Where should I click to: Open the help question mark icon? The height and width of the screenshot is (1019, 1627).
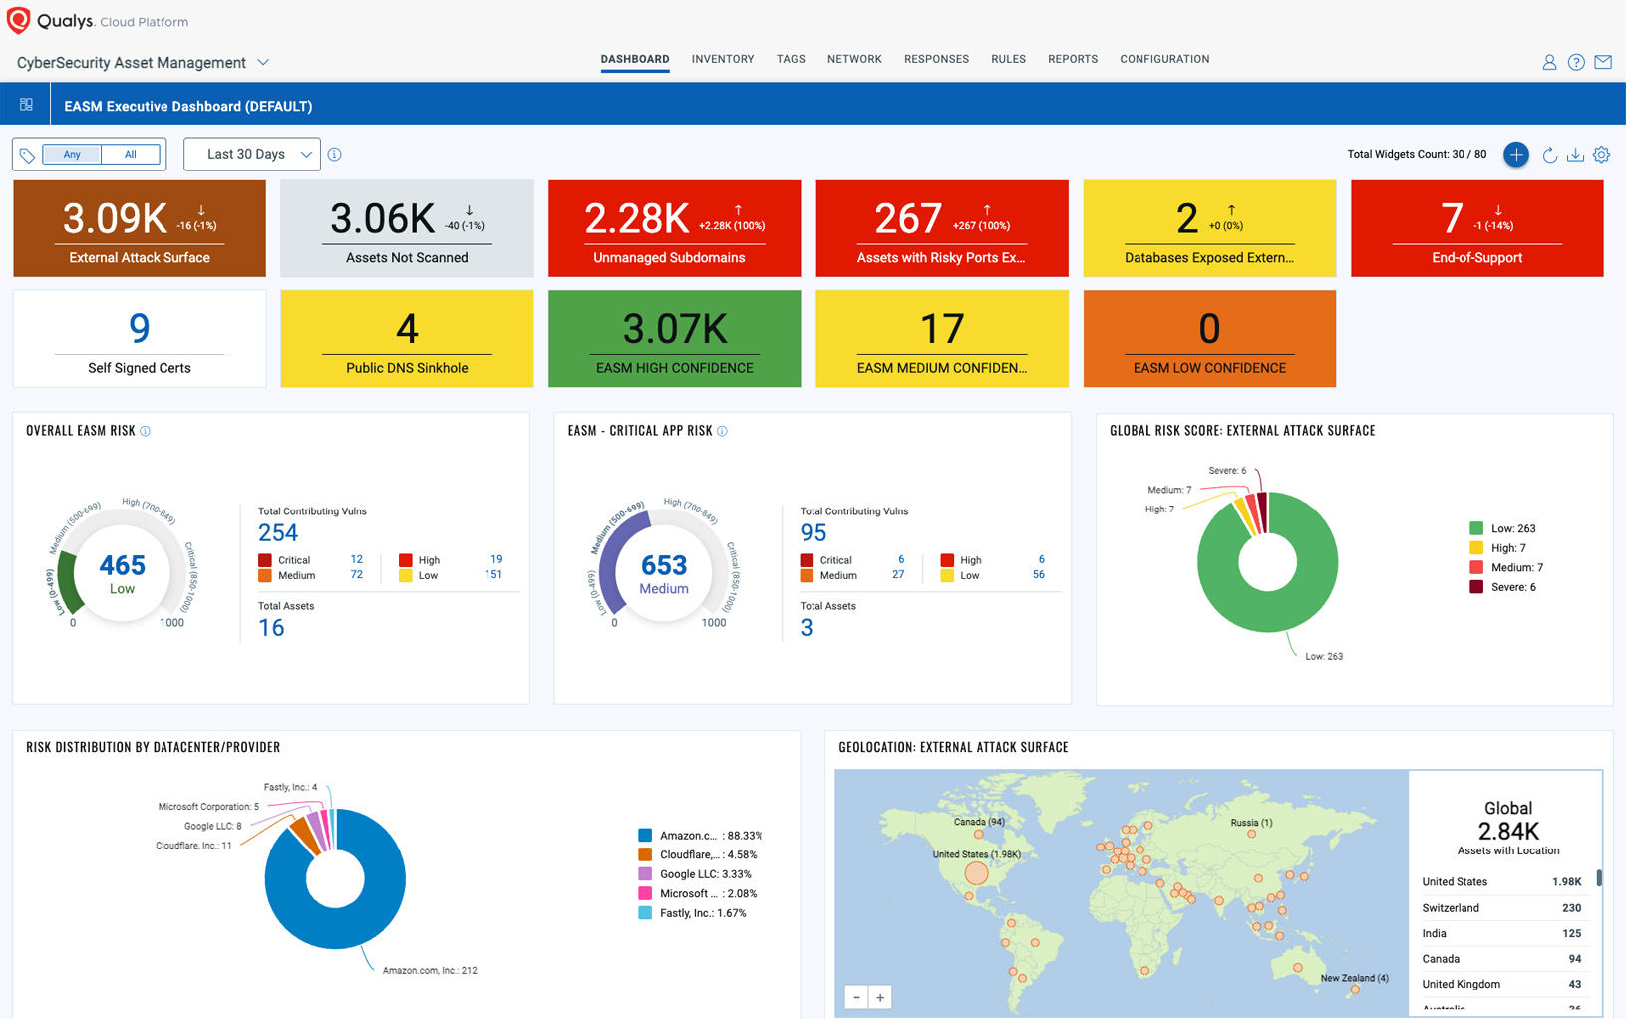coord(1576,62)
